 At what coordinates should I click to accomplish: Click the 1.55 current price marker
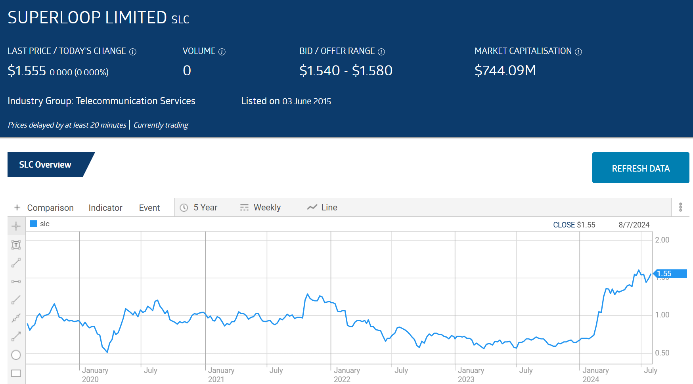pyautogui.click(x=670, y=273)
